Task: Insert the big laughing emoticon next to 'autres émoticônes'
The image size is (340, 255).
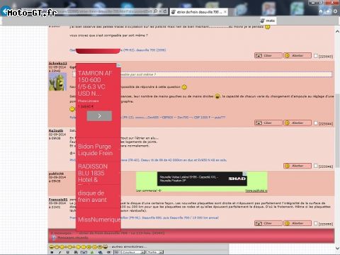Action: coord(106,246)
